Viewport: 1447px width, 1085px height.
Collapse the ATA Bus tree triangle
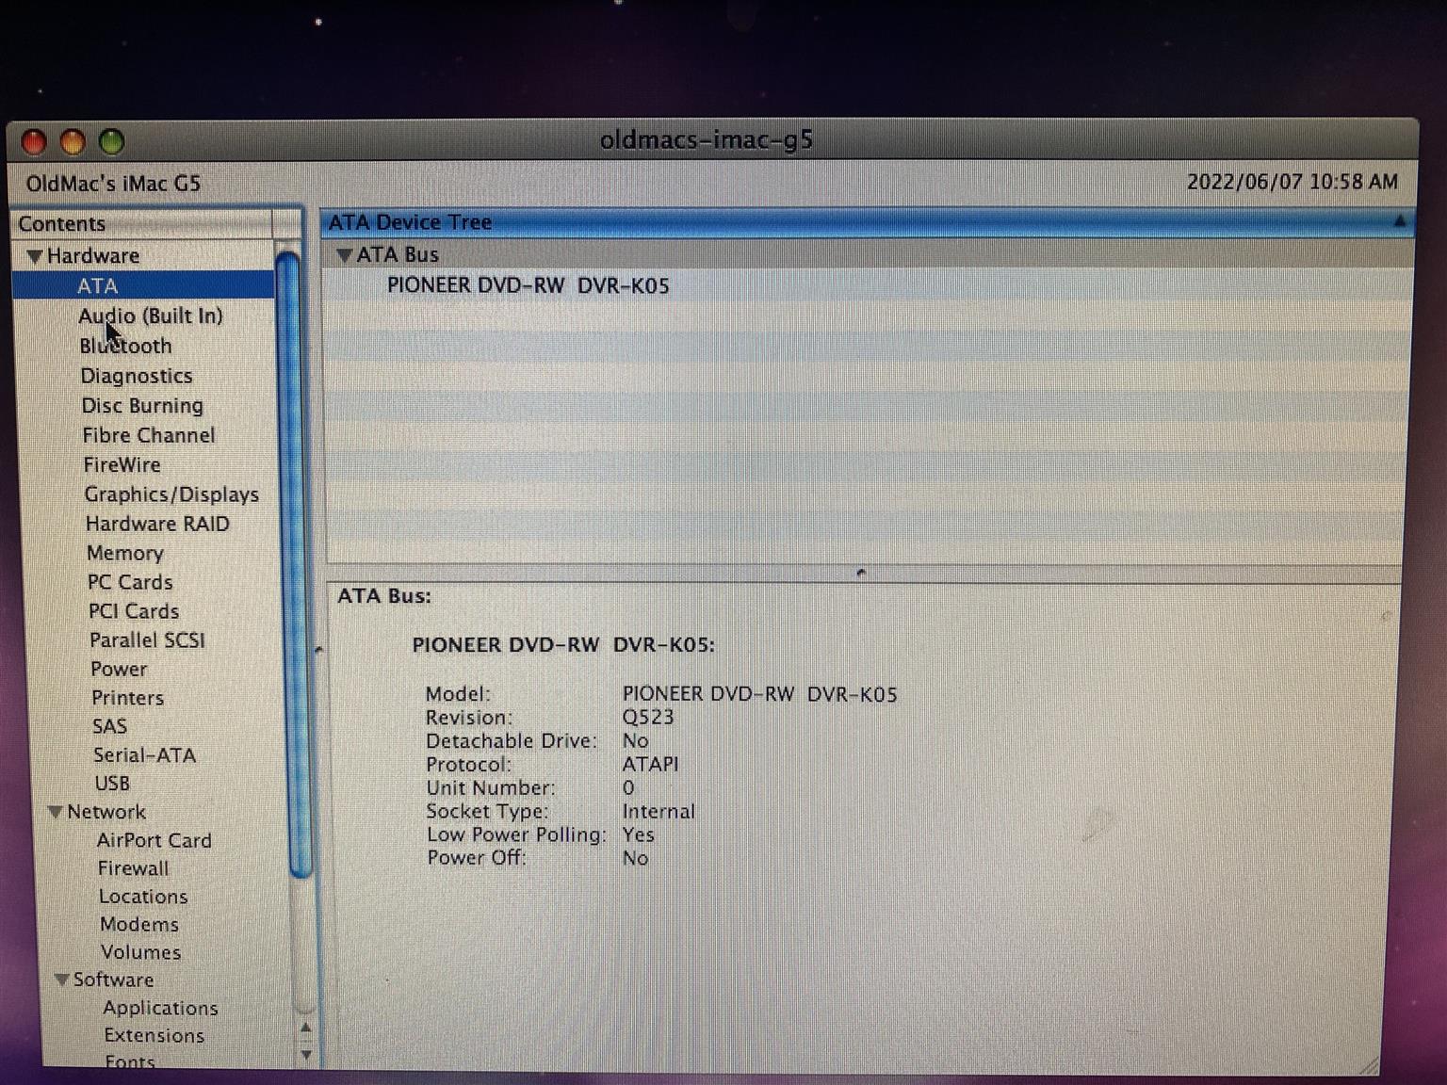(345, 255)
